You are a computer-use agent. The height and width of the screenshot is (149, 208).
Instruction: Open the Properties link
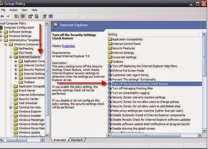pyautogui.click(x=68, y=46)
